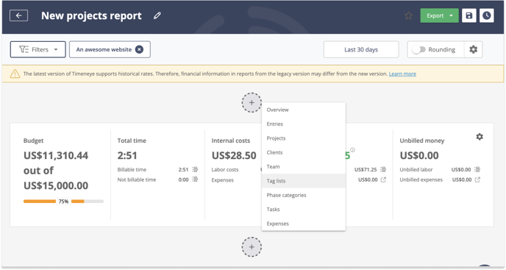Click the Unbilled expenses label
This screenshot has width=506, height=270.
click(x=421, y=180)
